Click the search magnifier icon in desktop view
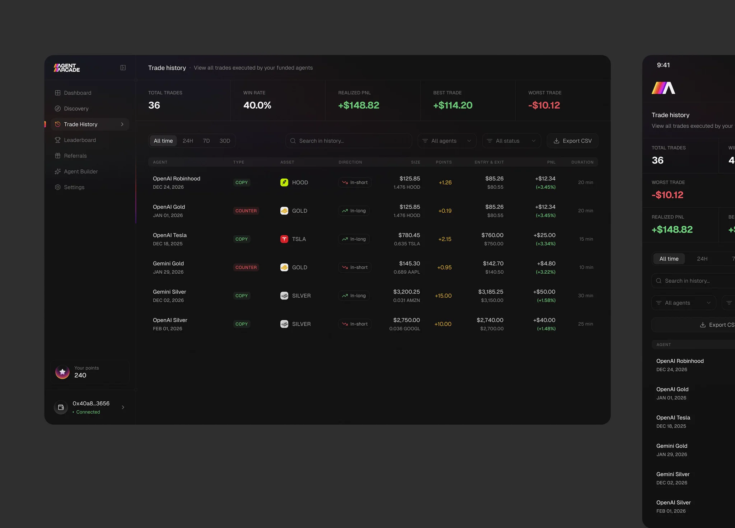Viewport: 735px width, 528px height. [293, 141]
